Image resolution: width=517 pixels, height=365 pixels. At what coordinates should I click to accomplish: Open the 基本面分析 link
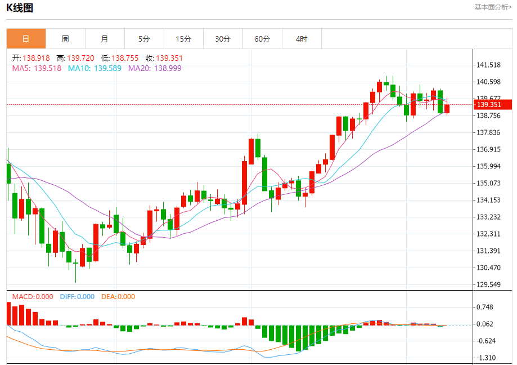pos(493,7)
